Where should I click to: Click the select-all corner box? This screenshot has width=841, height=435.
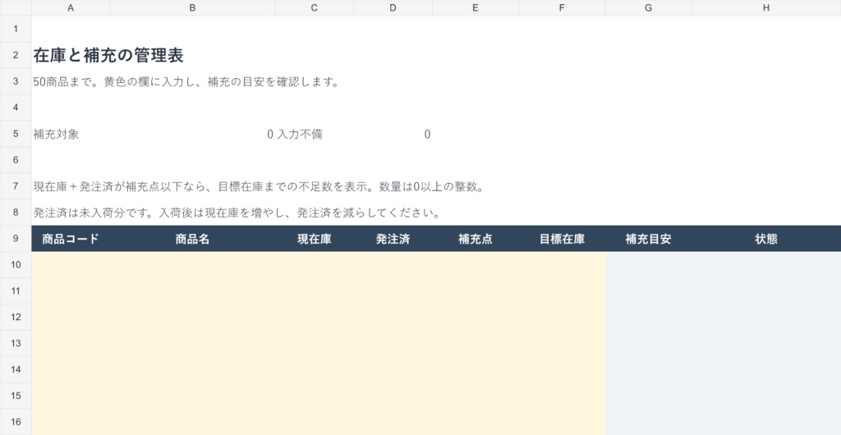point(16,7)
